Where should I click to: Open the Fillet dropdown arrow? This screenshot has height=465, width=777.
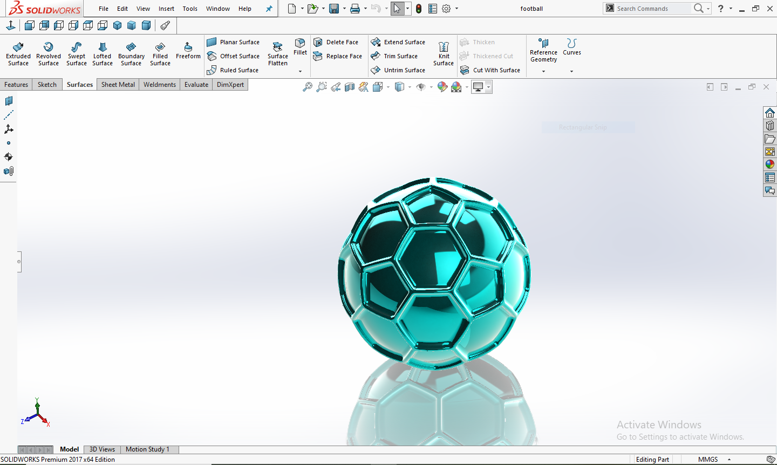pos(301,71)
